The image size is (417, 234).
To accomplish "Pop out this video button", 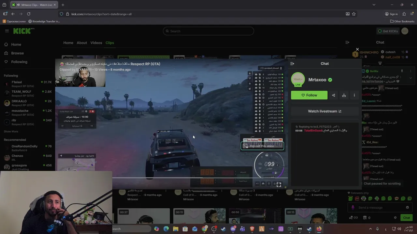I will [x=262, y=146].
